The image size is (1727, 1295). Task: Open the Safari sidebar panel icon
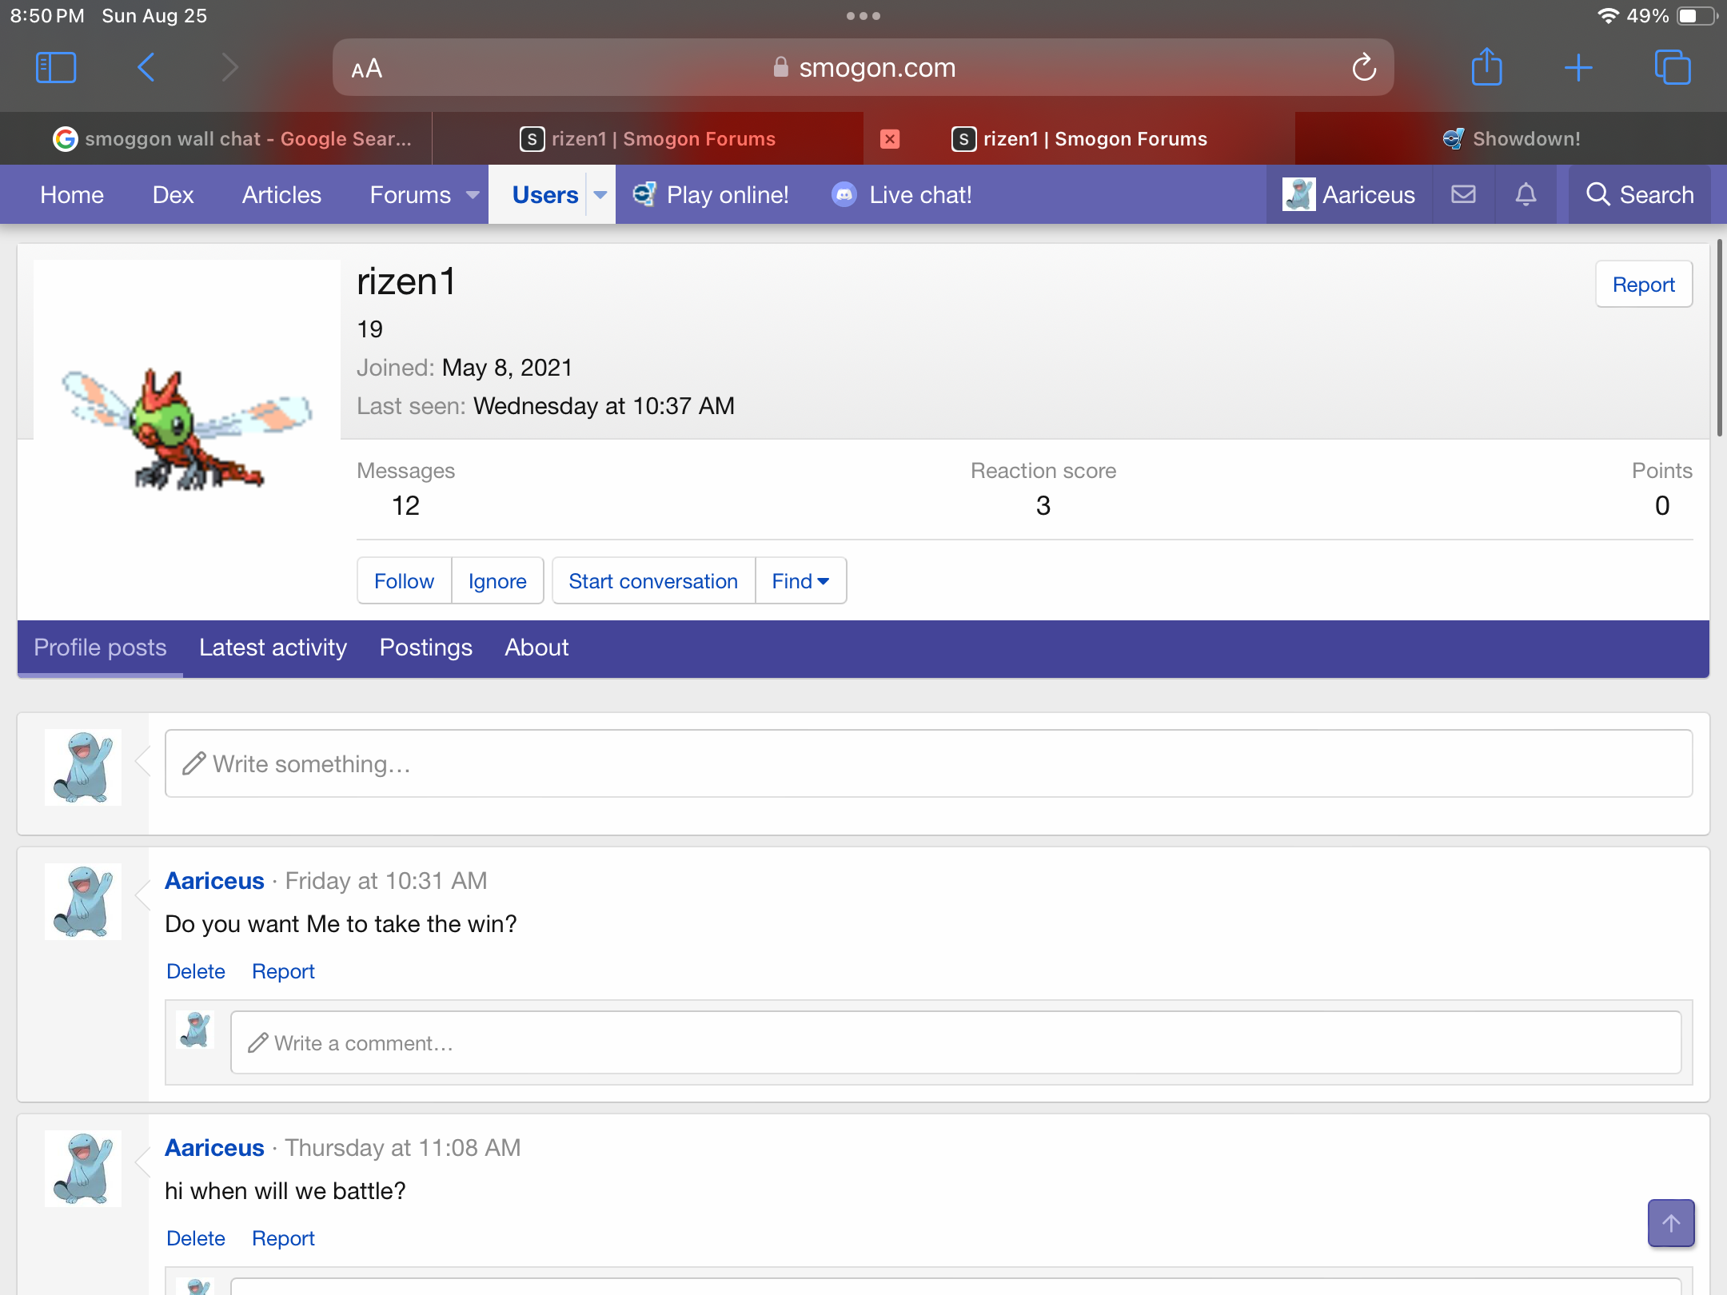pyautogui.click(x=56, y=67)
